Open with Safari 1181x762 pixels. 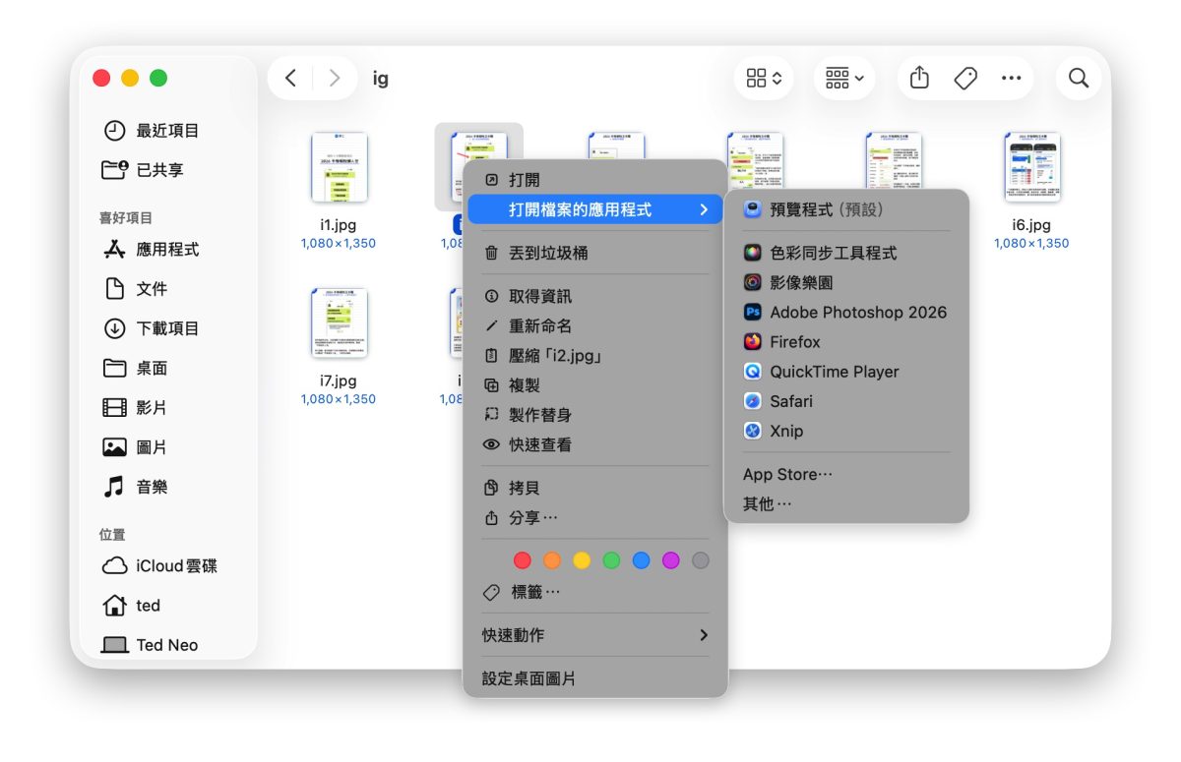pos(846,401)
